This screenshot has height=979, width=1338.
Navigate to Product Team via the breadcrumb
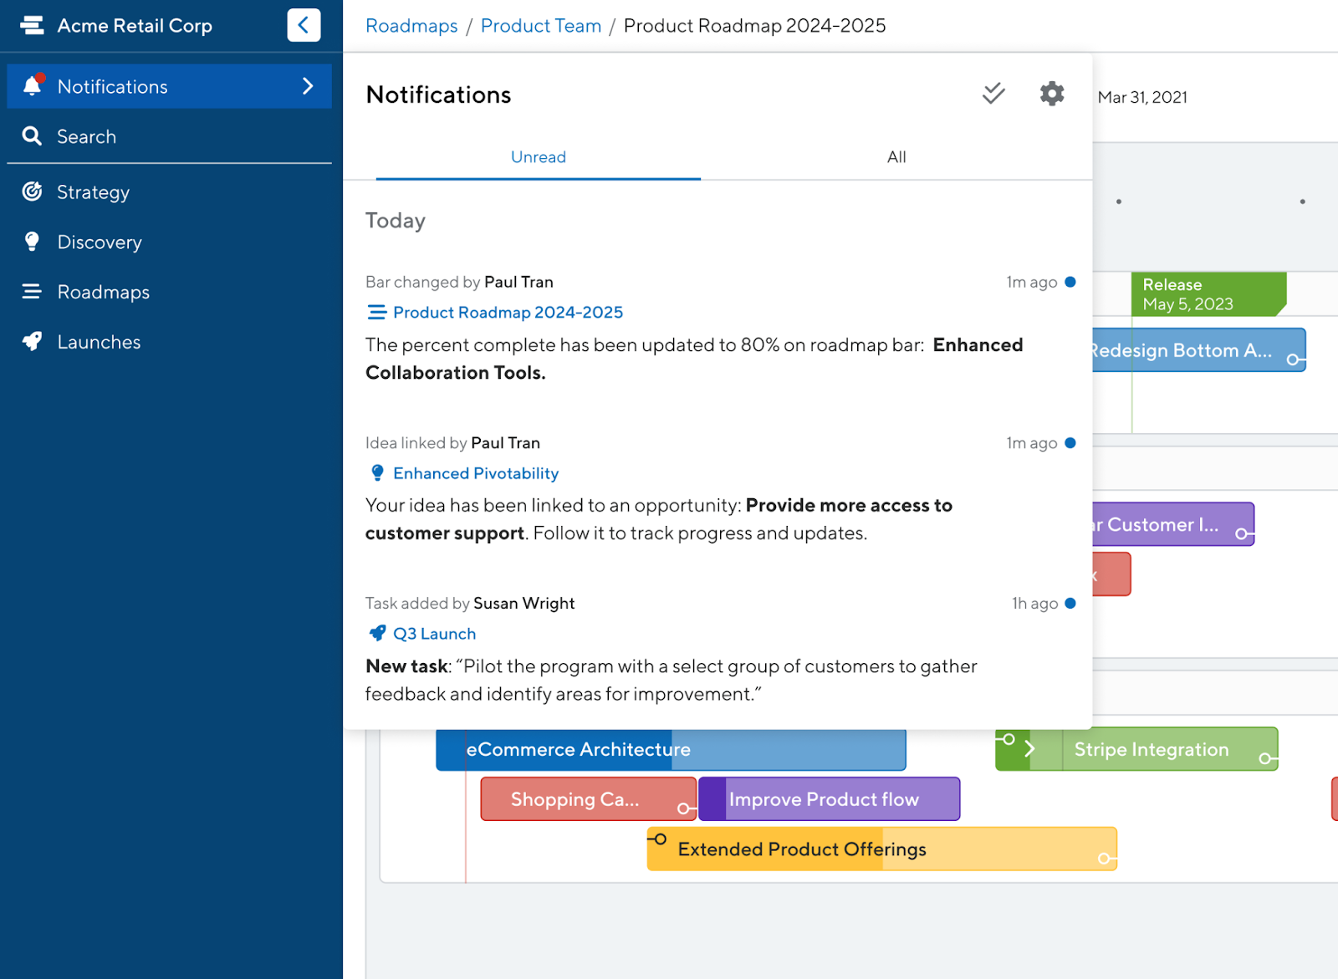(x=540, y=25)
